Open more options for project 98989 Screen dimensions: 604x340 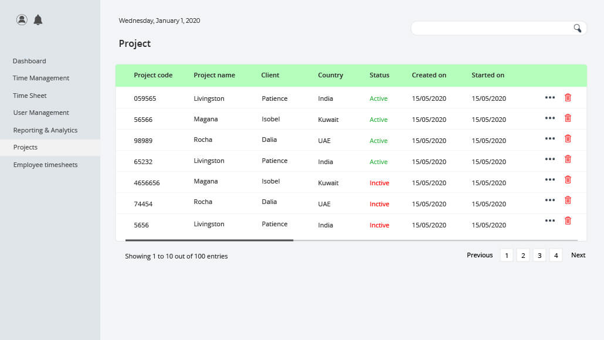pos(550,138)
